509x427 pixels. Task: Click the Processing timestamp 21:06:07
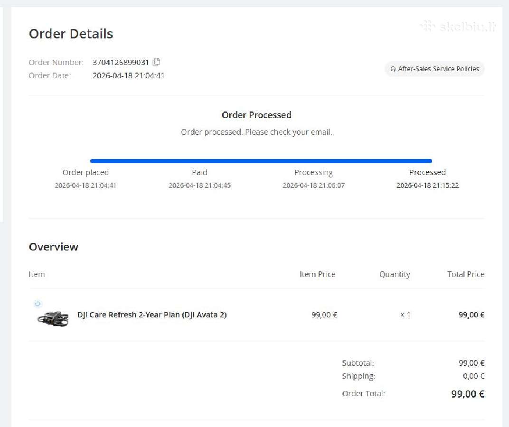(x=313, y=186)
